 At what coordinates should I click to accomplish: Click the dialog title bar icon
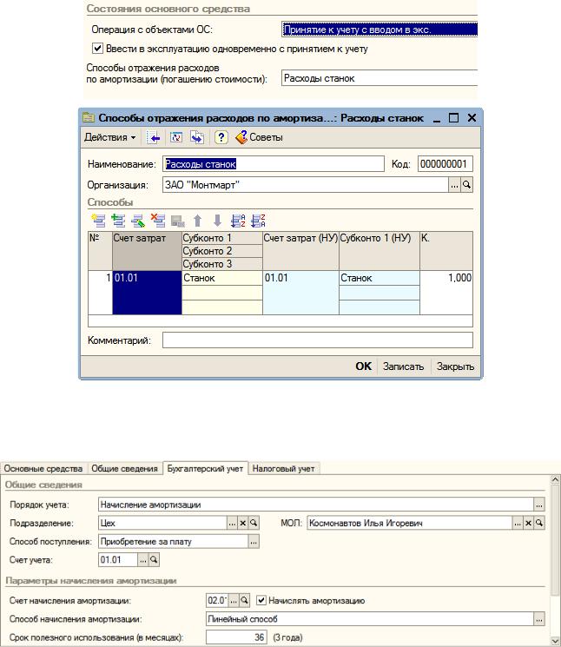(89, 118)
